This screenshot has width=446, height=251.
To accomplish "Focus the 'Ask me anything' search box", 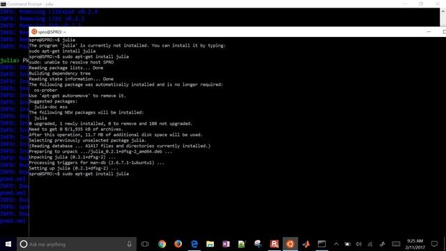I will pyautogui.click(x=76, y=244).
